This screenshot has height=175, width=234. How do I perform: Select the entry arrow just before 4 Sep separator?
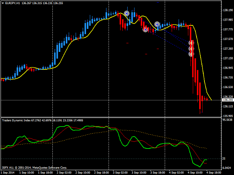(x=157, y=24)
